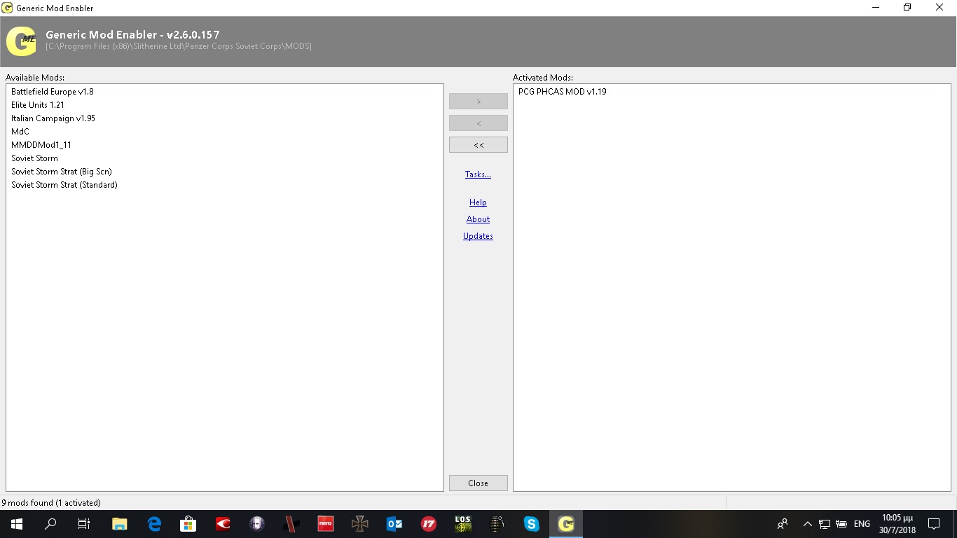This screenshot has height=538, width=957.
Task: Open the Nero taskbar icon
Action: point(326,524)
